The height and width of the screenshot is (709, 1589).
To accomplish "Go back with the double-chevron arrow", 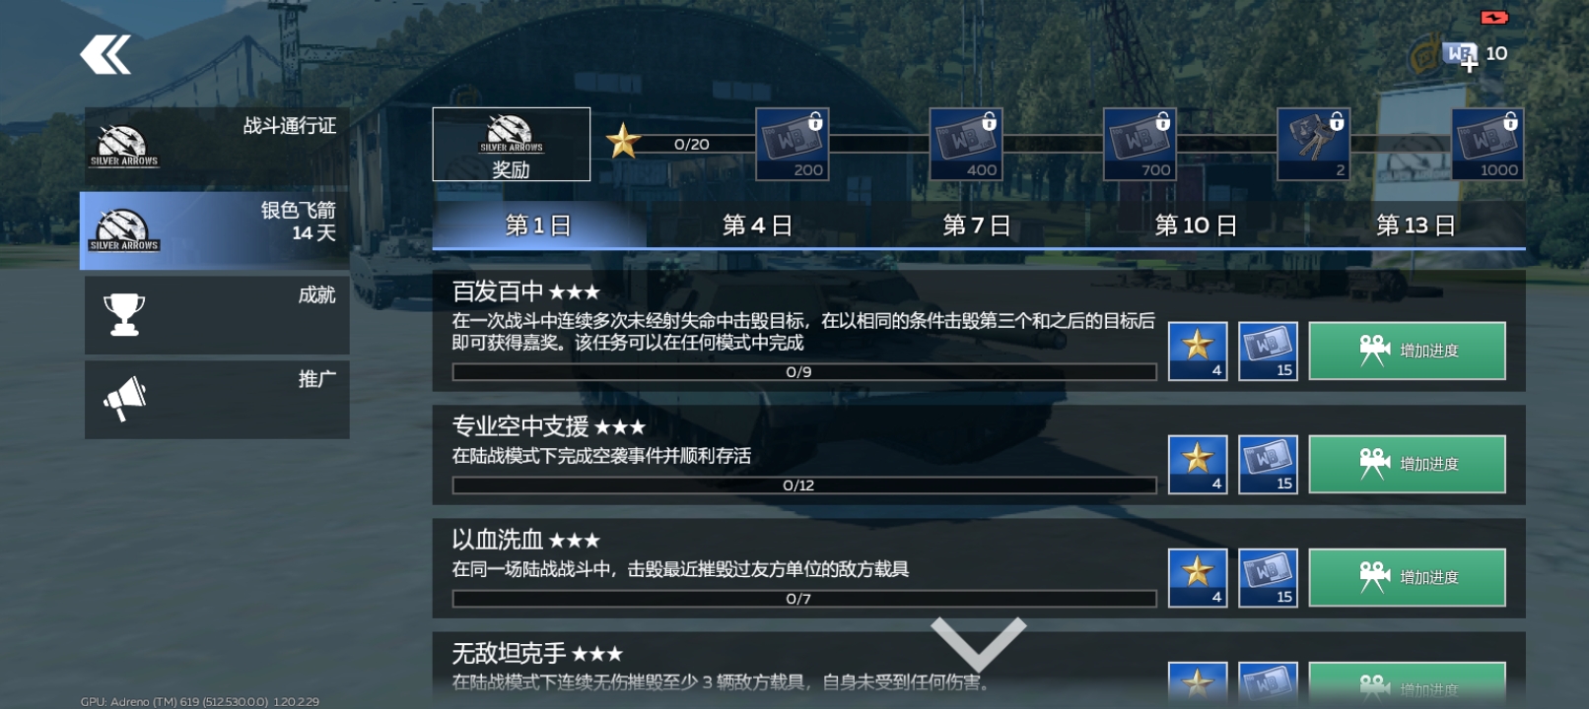I will point(105,55).
